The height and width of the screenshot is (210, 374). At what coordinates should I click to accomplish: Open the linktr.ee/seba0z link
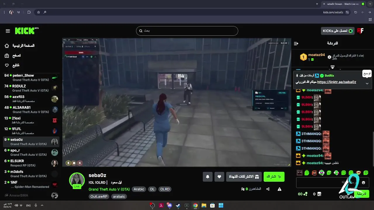pyautogui.click(x=337, y=82)
